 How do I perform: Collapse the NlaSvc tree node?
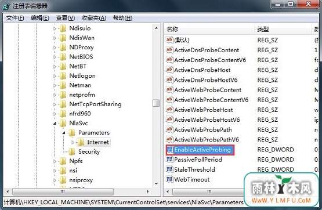click(55, 124)
